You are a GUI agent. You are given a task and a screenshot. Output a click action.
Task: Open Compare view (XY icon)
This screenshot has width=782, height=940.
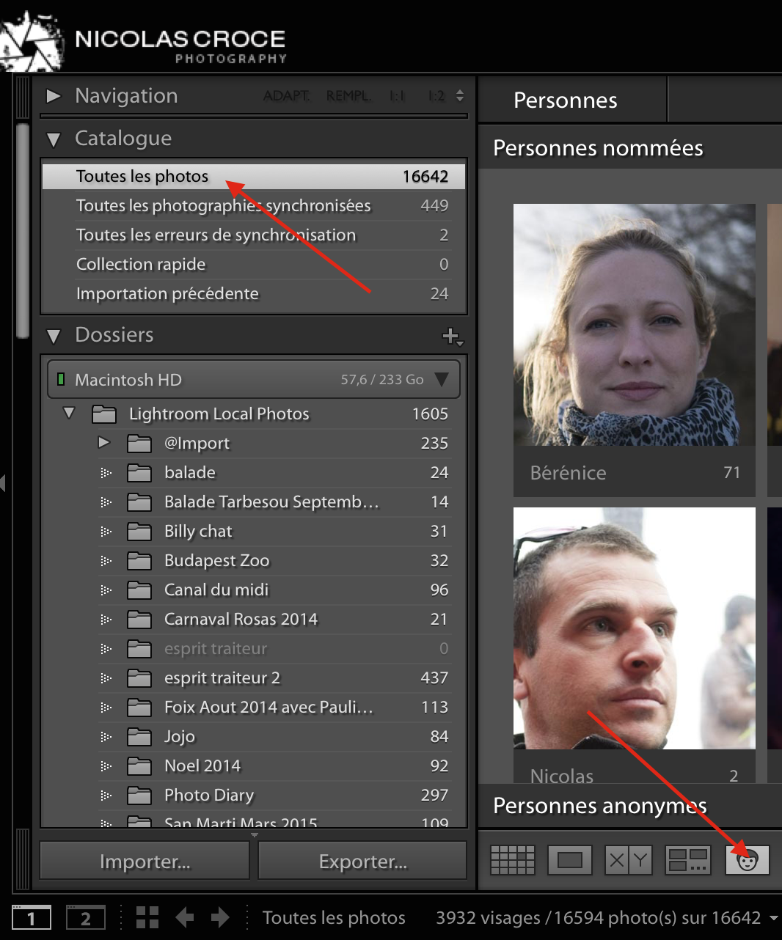[628, 859]
